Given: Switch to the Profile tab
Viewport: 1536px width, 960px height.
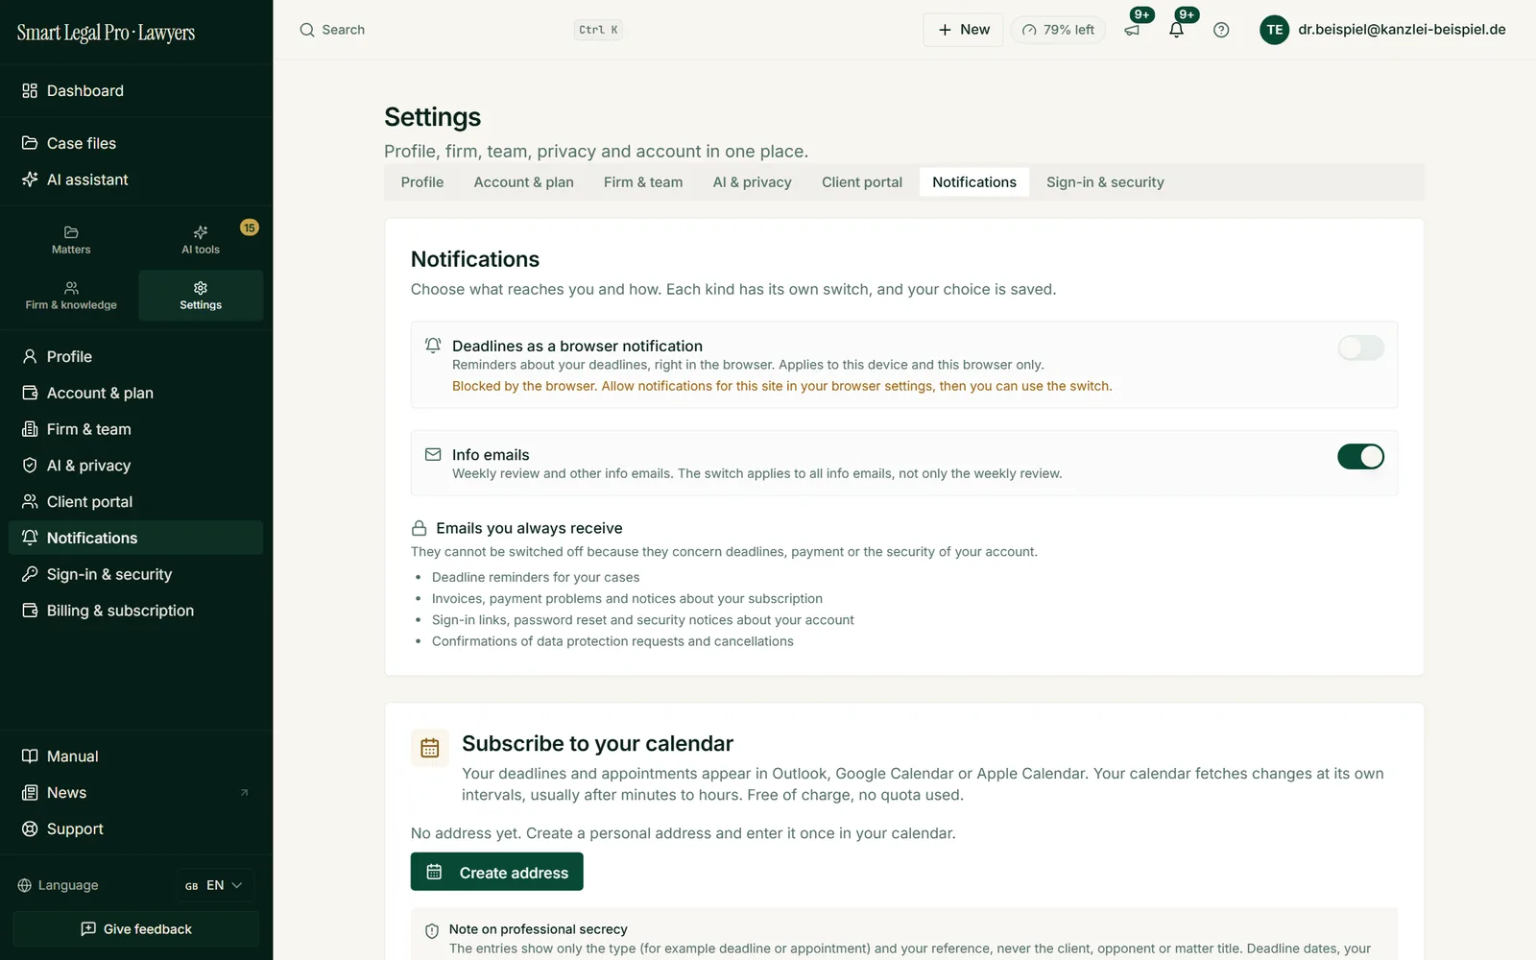Looking at the screenshot, I should click(422, 182).
